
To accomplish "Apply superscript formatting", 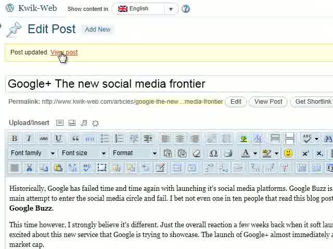I will click(305, 153).
